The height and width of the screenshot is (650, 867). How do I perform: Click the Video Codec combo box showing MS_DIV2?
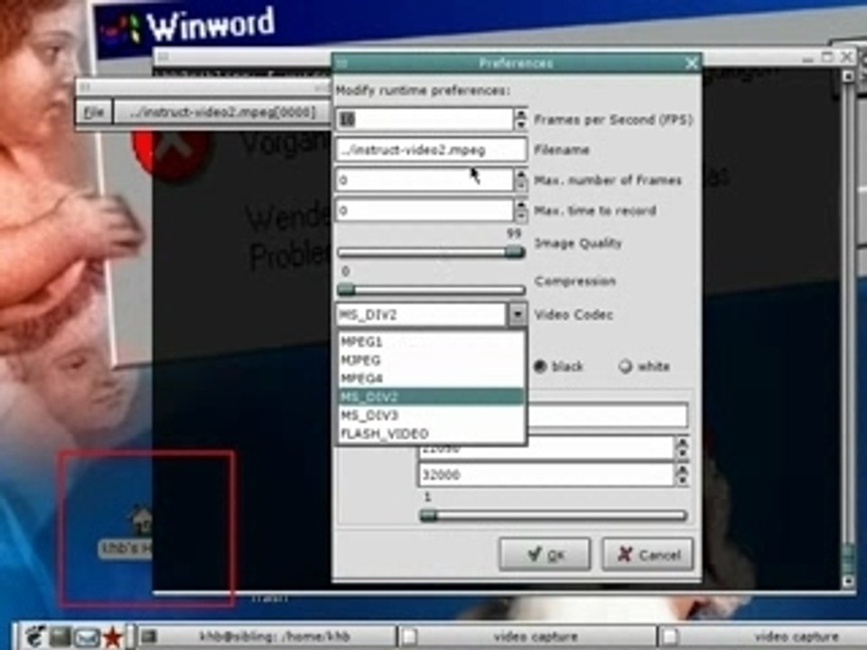point(421,314)
